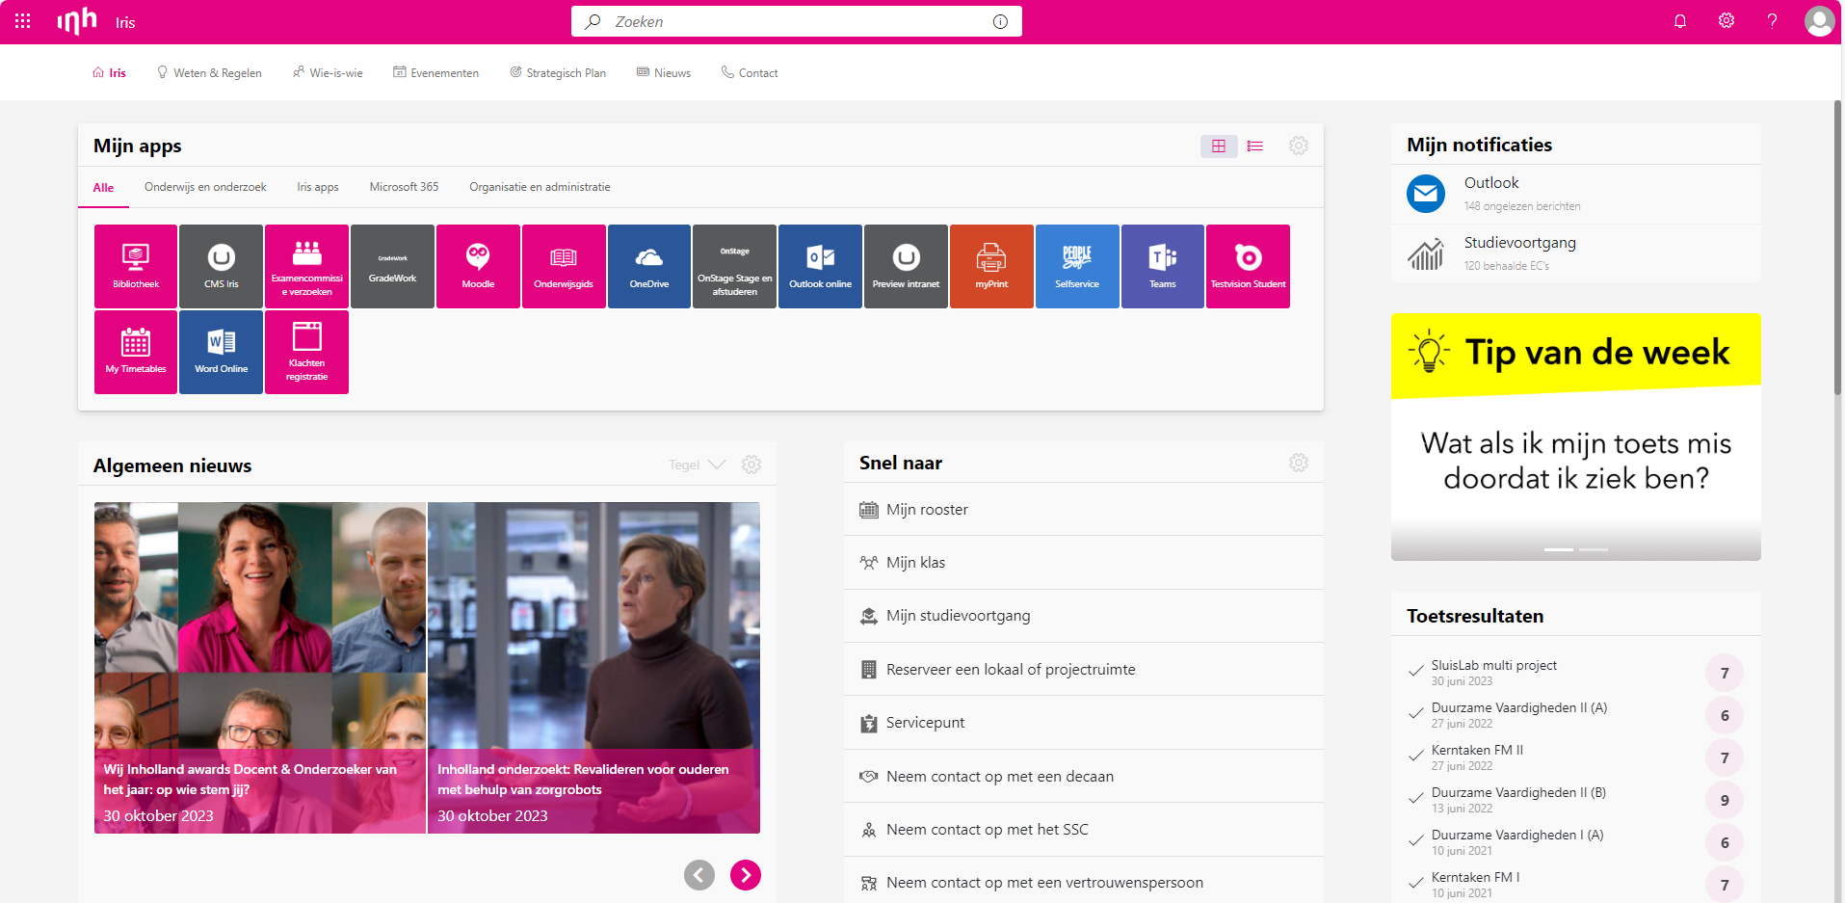Viewport: 1845px width, 903px height.
Task: Click the search info icon
Action: click(x=1000, y=21)
